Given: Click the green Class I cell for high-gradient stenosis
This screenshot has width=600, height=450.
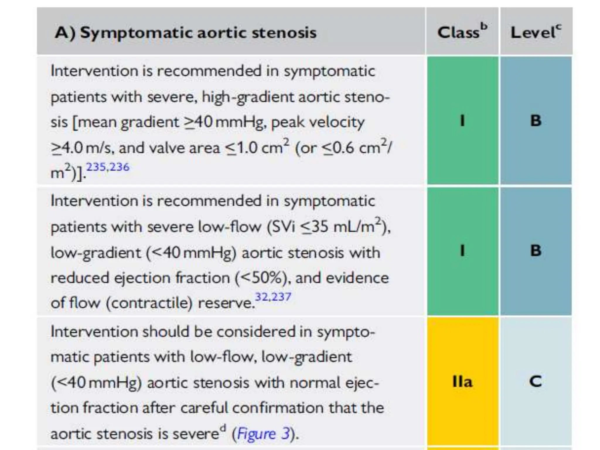Looking at the screenshot, I should click(x=462, y=120).
